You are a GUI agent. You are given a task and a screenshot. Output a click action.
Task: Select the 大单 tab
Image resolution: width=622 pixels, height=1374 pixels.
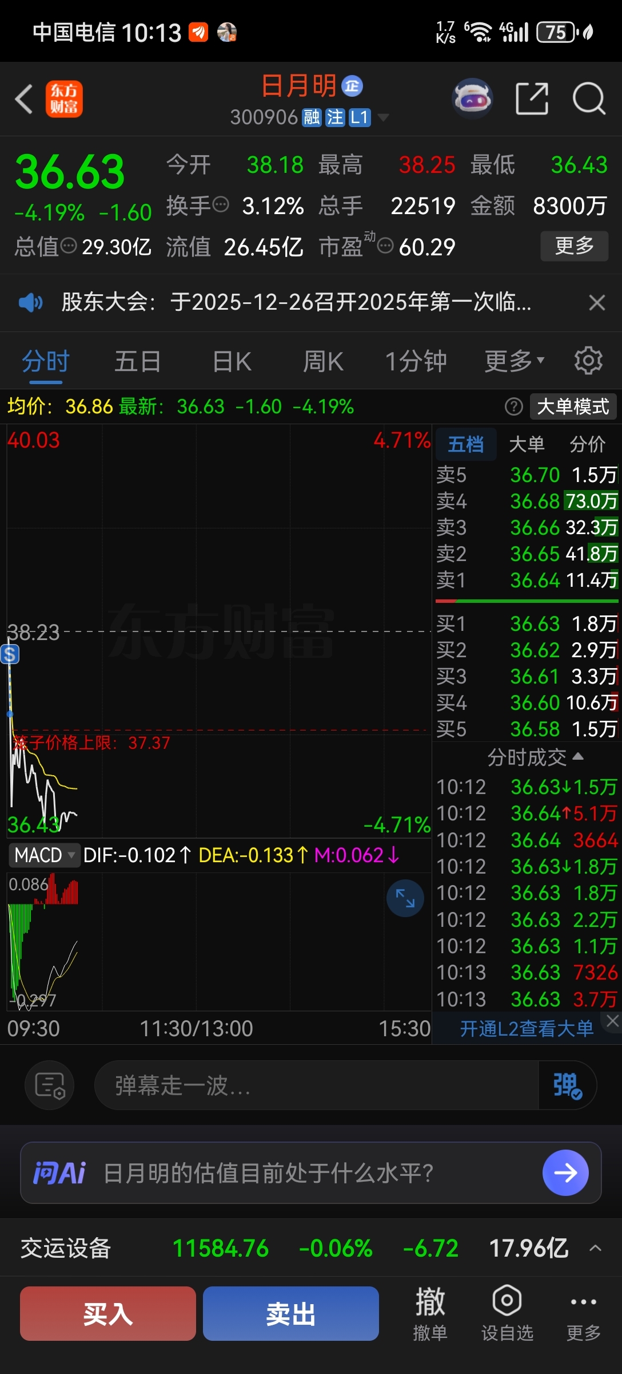(527, 444)
